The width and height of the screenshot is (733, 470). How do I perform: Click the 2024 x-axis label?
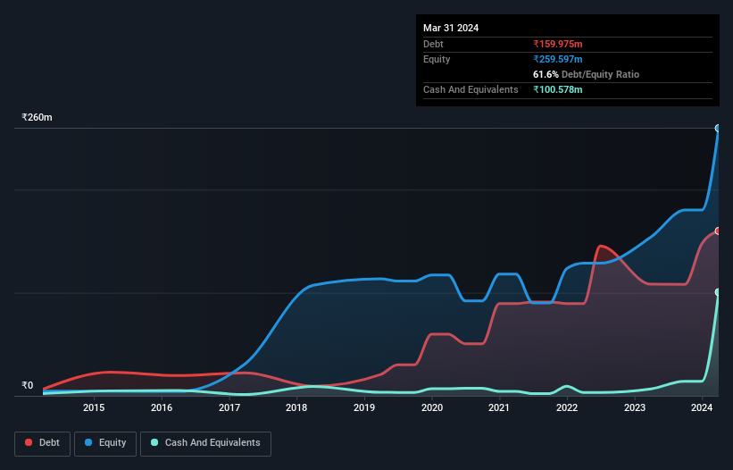(702, 407)
